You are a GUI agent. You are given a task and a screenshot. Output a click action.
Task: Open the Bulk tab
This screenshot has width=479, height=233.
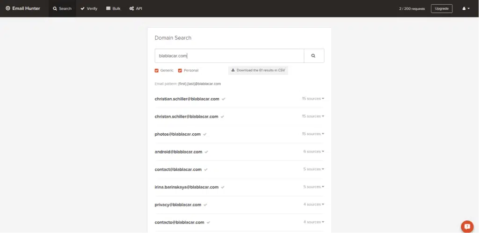point(113,8)
